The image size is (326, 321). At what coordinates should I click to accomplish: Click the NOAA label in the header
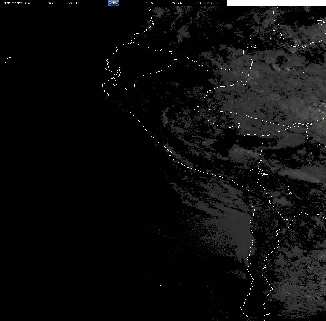click(x=49, y=3)
